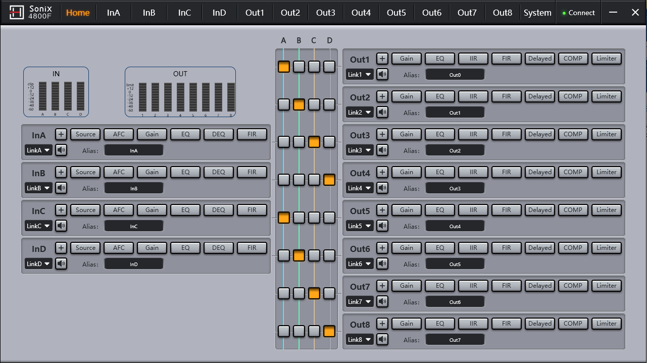Screen dimensions: 647x363
Task: Click the IN level meter panel
Action: tap(56, 92)
